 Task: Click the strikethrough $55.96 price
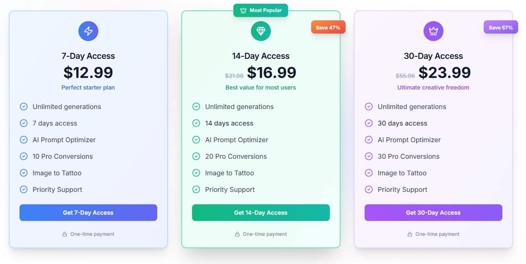(406, 75)
